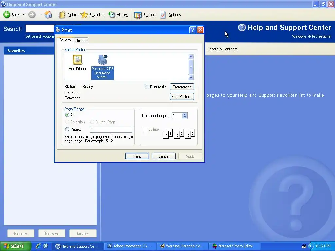
Task: Open printer Preferences
Action: click(x=182, y=87)
